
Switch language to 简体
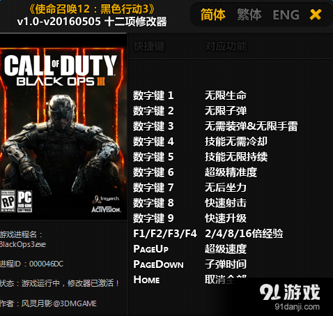(x=213, y=15)
